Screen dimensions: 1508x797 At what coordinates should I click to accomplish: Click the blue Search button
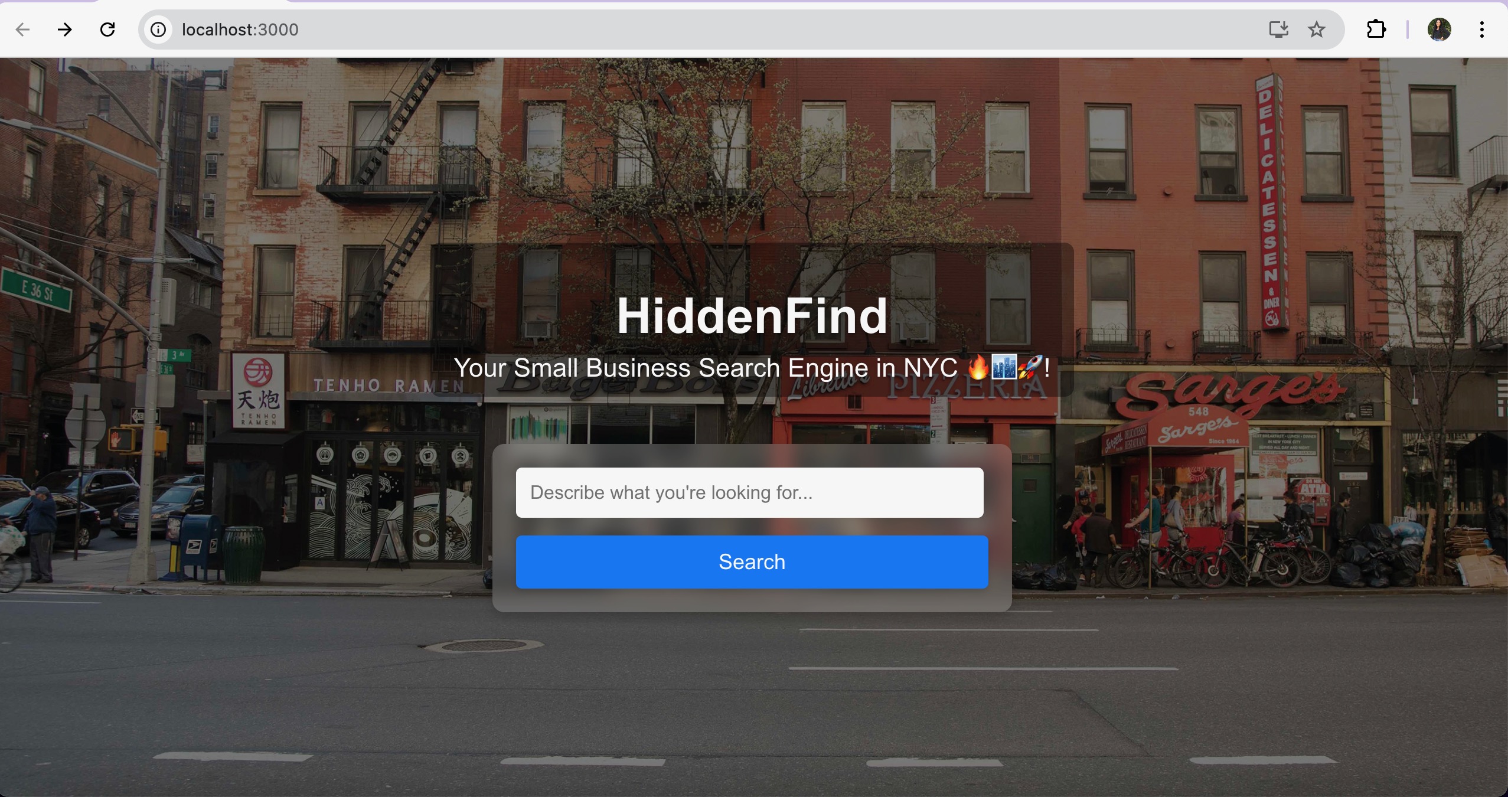pyautogui.click(x=752, y=562)
